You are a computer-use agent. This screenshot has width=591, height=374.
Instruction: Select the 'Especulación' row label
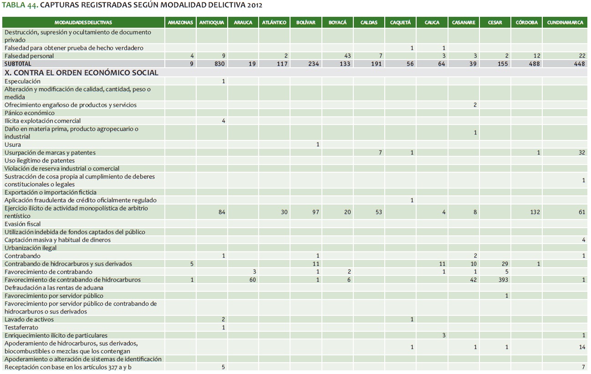click(22, 81)
